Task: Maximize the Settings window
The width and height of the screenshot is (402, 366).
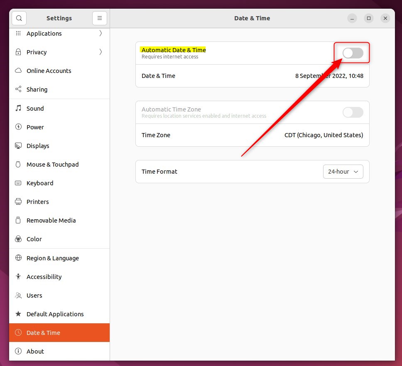Action: [x=369, y=18]
